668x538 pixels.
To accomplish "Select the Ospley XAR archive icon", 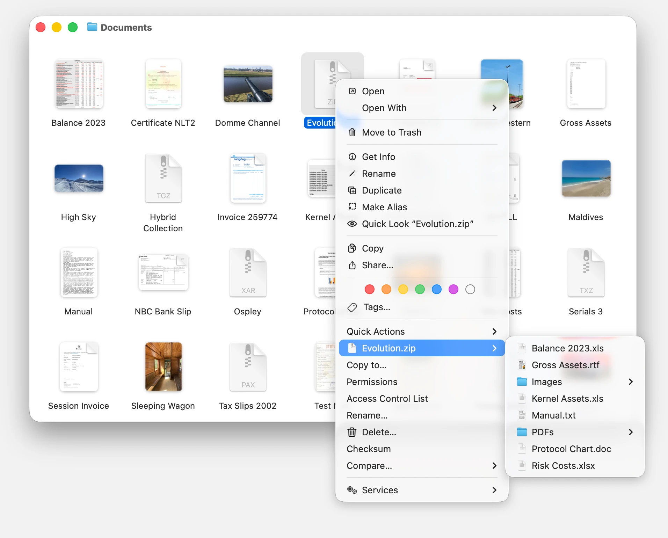I will 248,272.
